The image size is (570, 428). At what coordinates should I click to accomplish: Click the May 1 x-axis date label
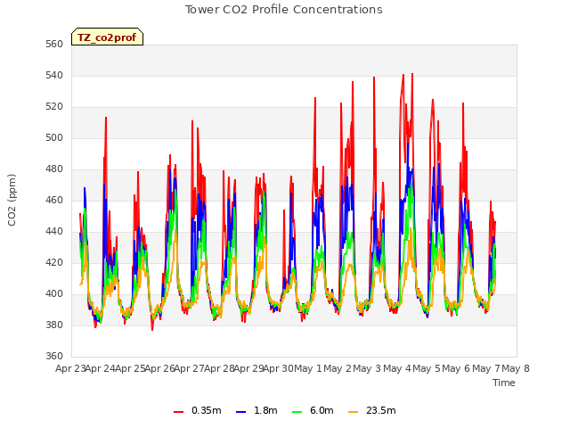tap(308, 368)
